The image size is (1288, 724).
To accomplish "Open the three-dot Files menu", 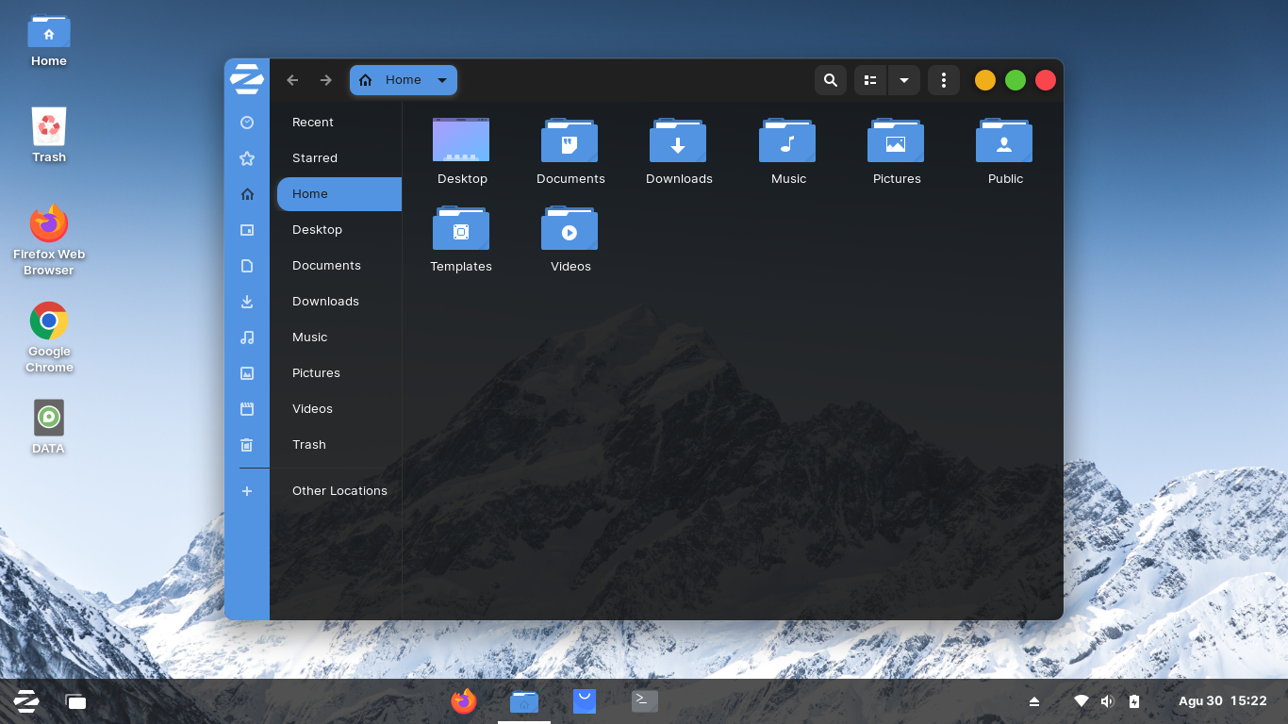I will (x=944, y=80).
